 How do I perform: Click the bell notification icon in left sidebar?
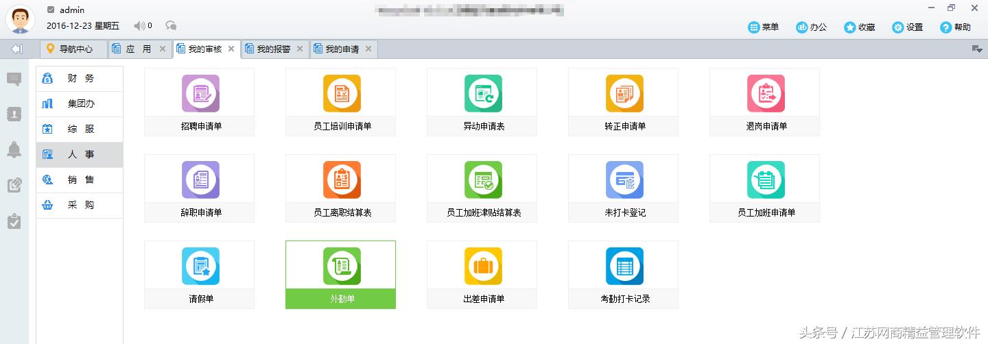[x=14, y=150]
